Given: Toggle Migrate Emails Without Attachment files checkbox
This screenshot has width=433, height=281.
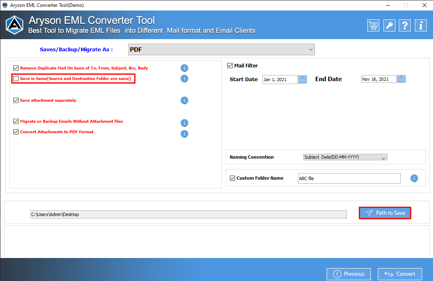Looking at the screenshot, I should tap(16, 122).
